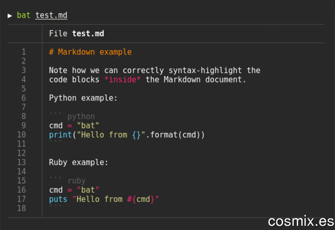This screenshot has width=335, height=230.
Task: Click the blue {} format placeholder
Action: click(137, 135)
